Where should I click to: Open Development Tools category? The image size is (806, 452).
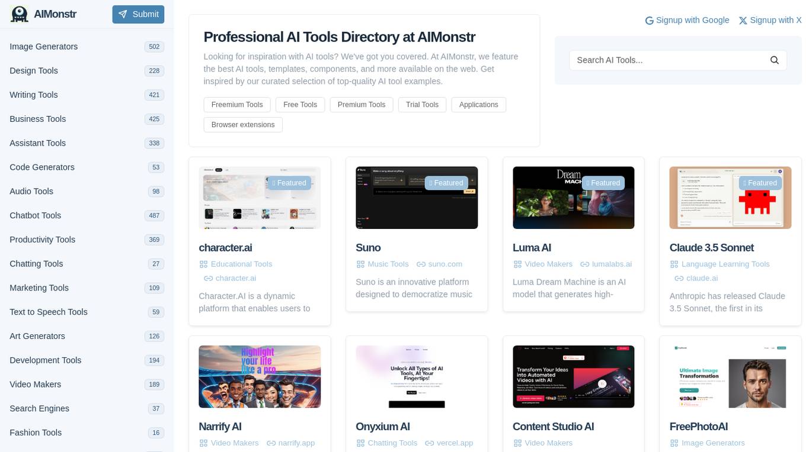(87, 360)
